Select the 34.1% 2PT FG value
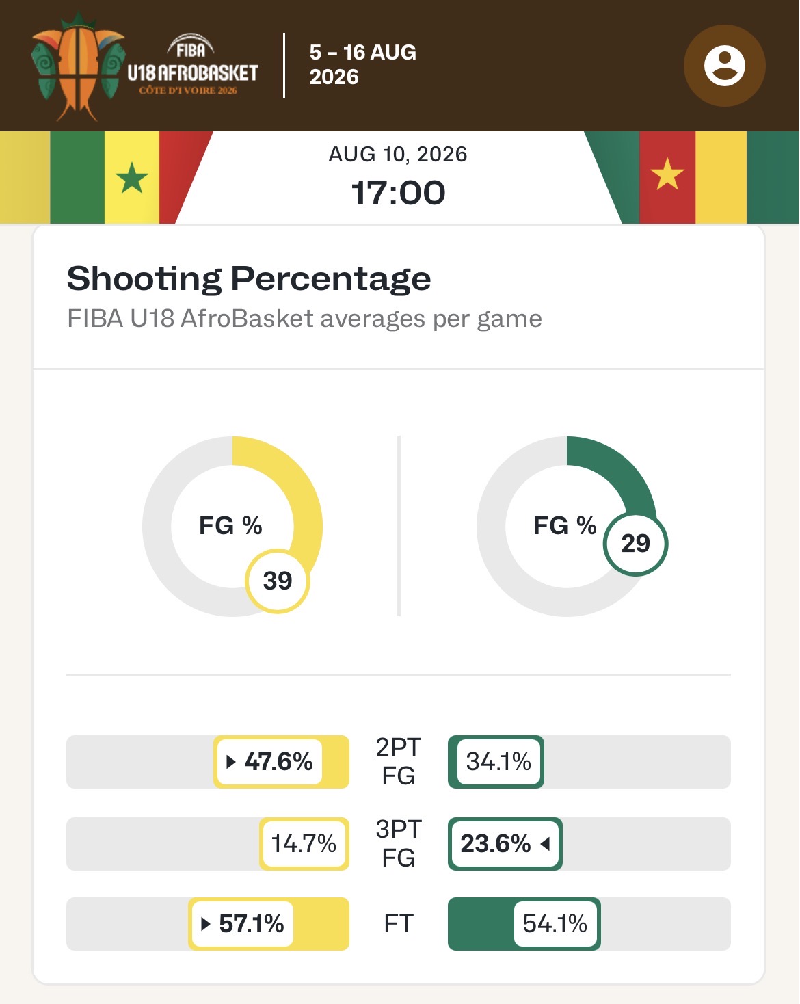The height and width of the screenshot is (1004, 800). coord(498,762)
